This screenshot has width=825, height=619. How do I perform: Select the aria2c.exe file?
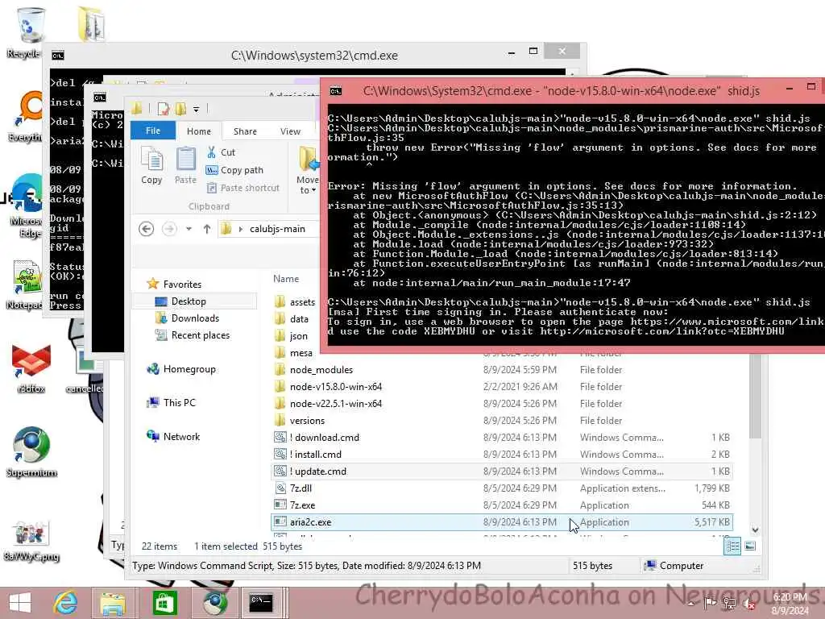(x=502, y=522)
